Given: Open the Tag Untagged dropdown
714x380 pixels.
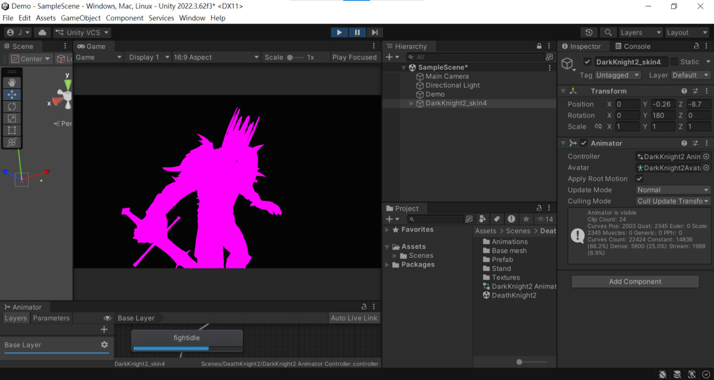Looking at the screenshot, I should [618, 75].
